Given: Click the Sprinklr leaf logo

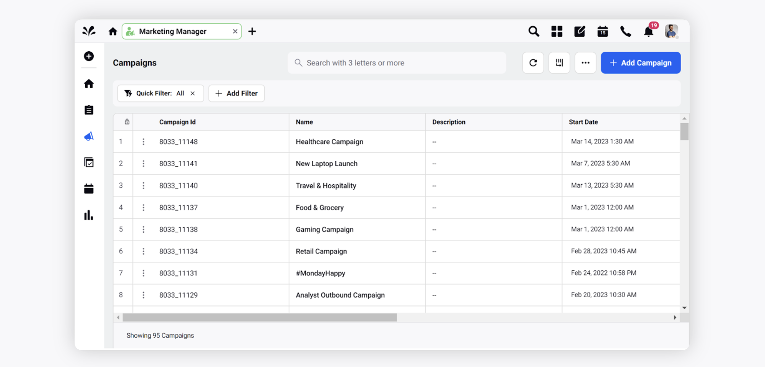Looking at the screenshot, I should [x=89, y=31].
